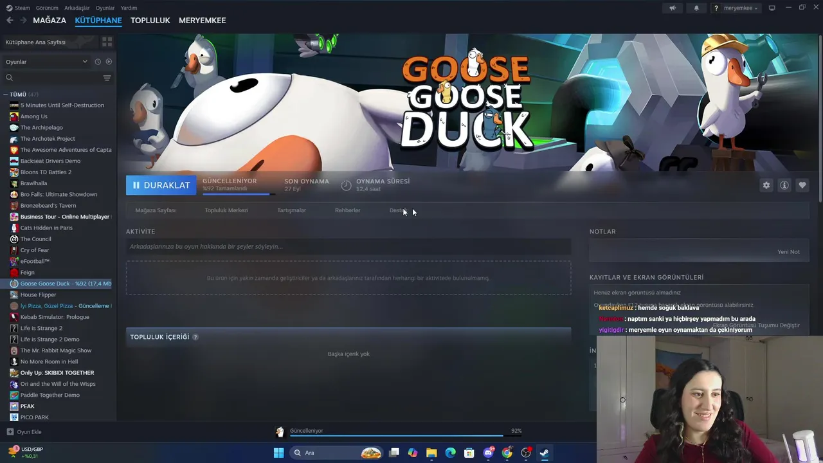Click the question mark help icon

click(716, 8)
